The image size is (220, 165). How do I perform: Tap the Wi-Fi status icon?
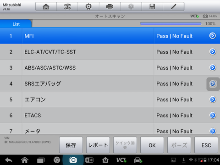click(x=191, y=160)
